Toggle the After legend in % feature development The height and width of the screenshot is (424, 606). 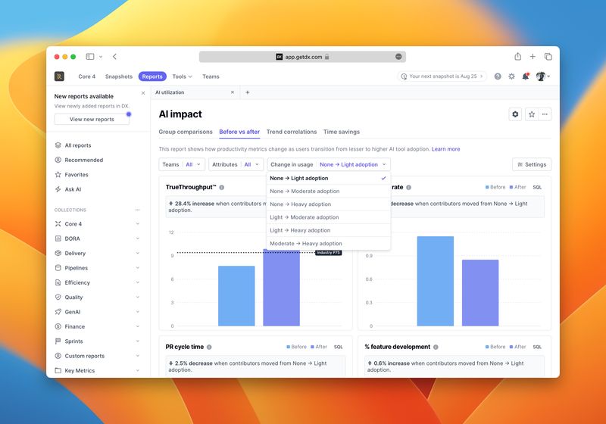pyautogui.click(x=517, y=347)
